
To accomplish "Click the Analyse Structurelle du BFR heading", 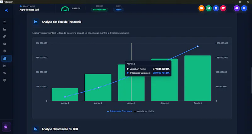I will [x=60, y=129].
